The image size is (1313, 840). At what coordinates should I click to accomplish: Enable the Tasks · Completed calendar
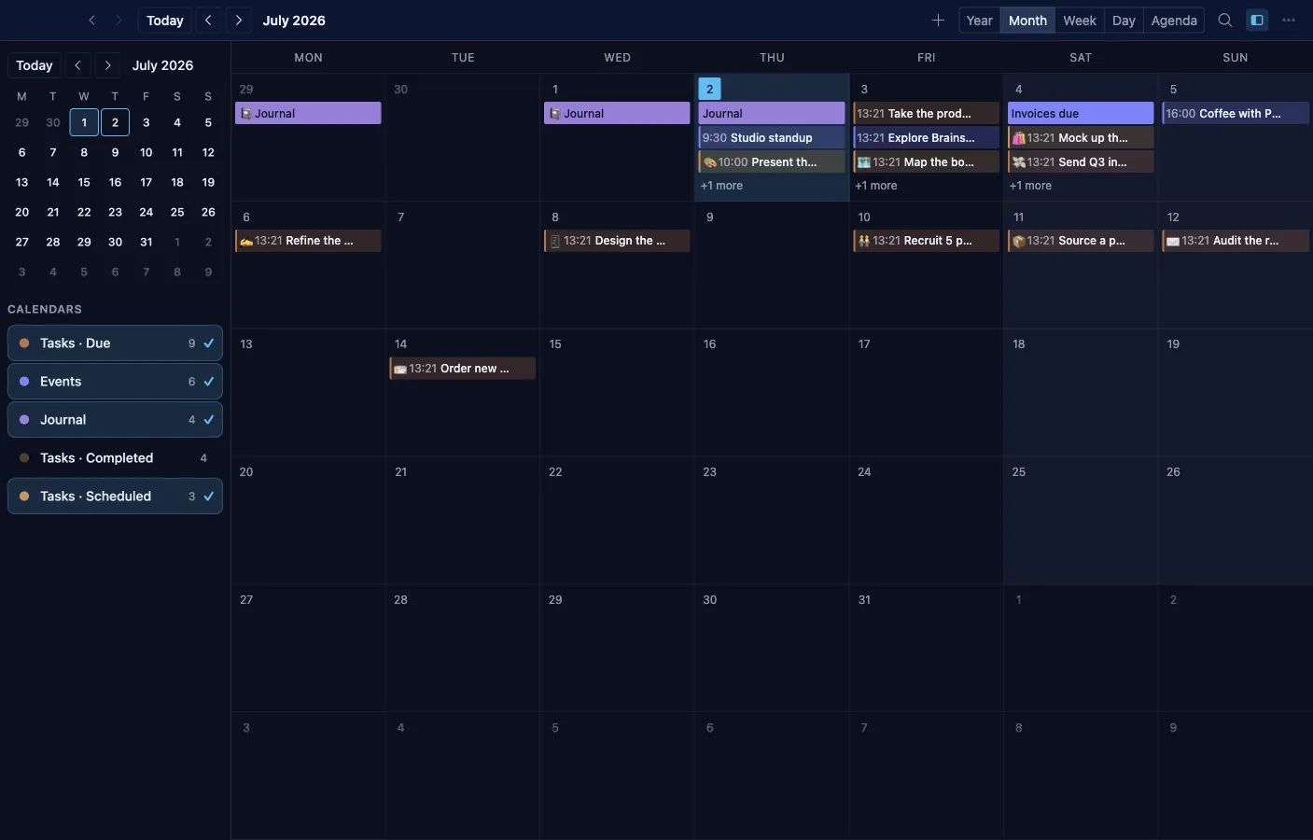point(115,457)
